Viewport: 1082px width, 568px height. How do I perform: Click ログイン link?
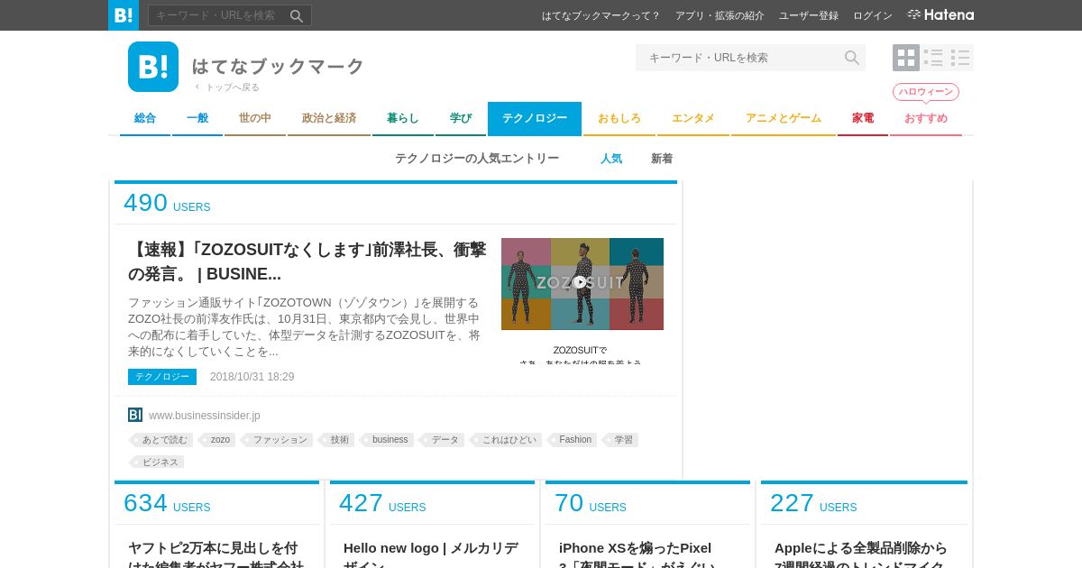(x=873, y=15)
